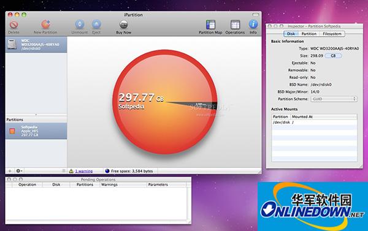Toggle the GB size unit button

click(333, 56)
